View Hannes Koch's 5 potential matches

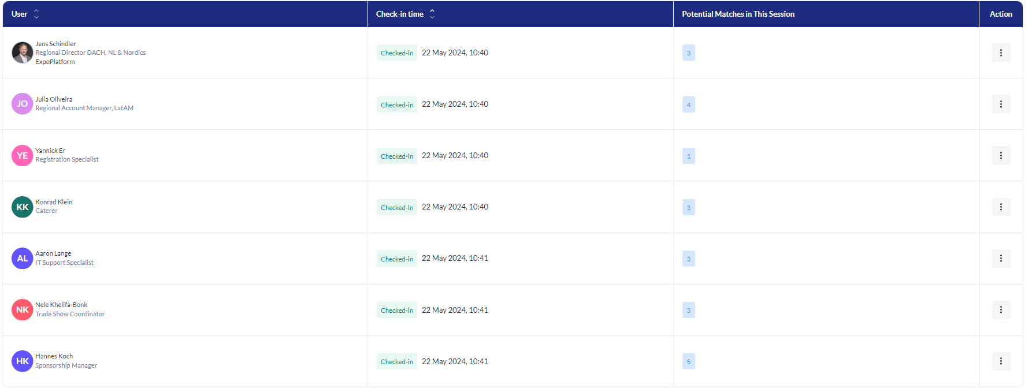[688, 362]
